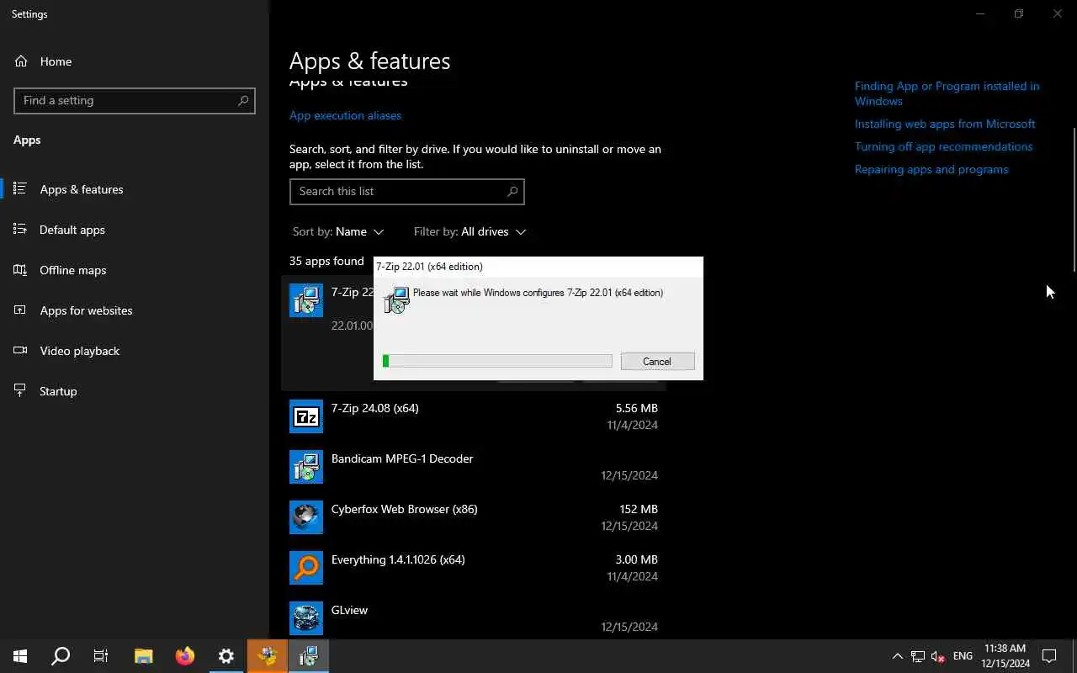Click the installer icon in the dialog
The image size is (1077, 673).
396,299
